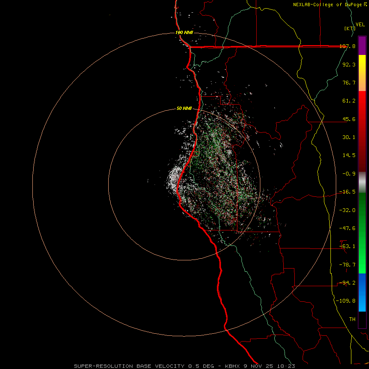
Task: Click the VEL legend title
Action: coord(360,25)
